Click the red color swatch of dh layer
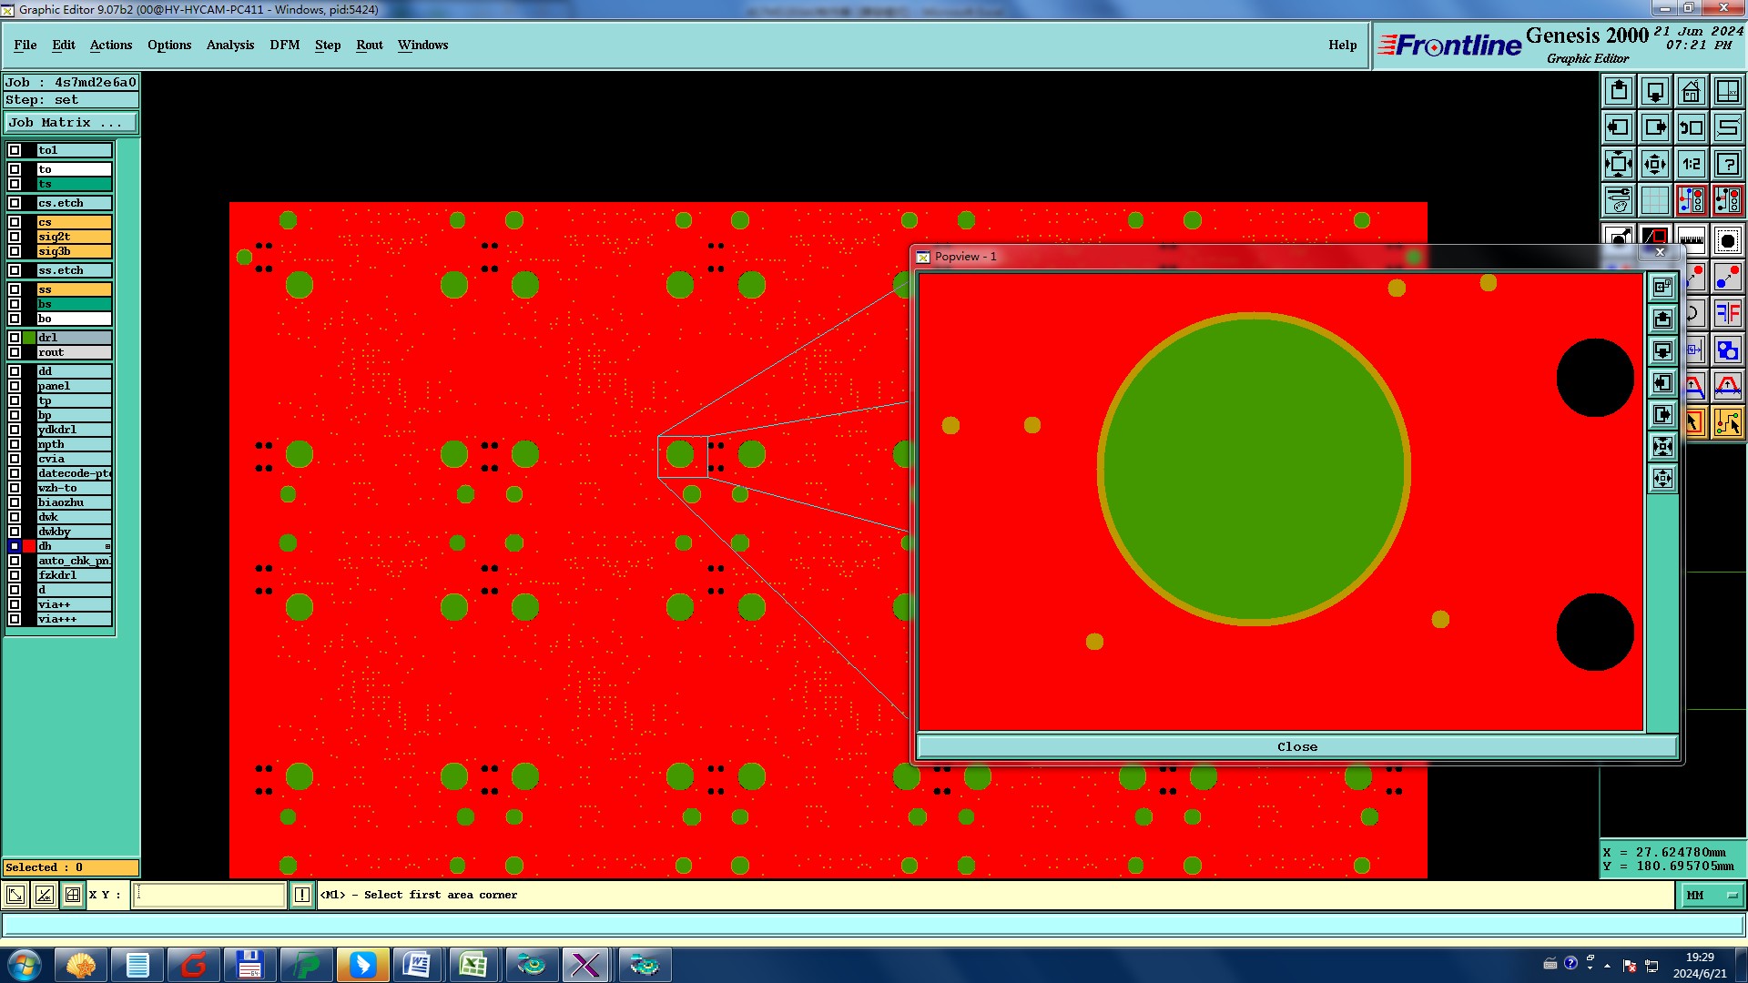1748x983 pixels. (x=29, y=546)
